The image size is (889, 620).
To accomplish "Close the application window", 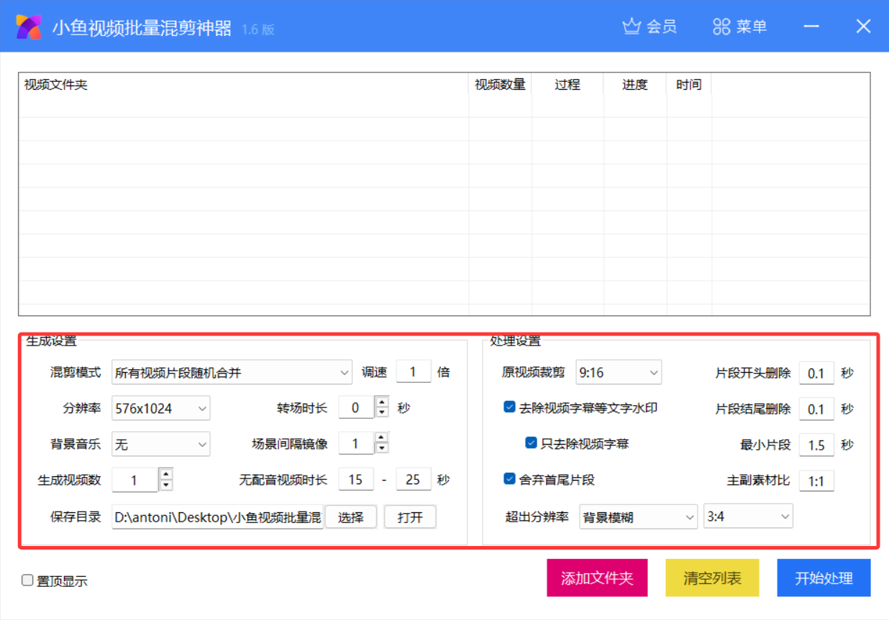I will pos(863,27).
